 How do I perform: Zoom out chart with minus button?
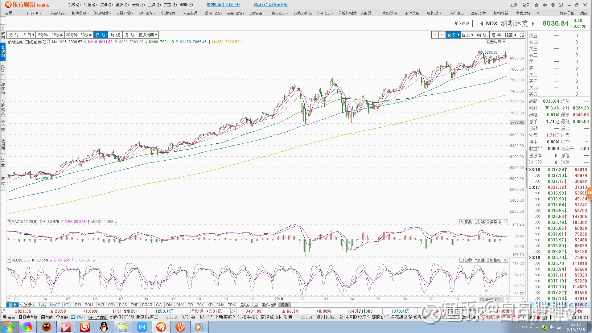[x=442, y=35]
